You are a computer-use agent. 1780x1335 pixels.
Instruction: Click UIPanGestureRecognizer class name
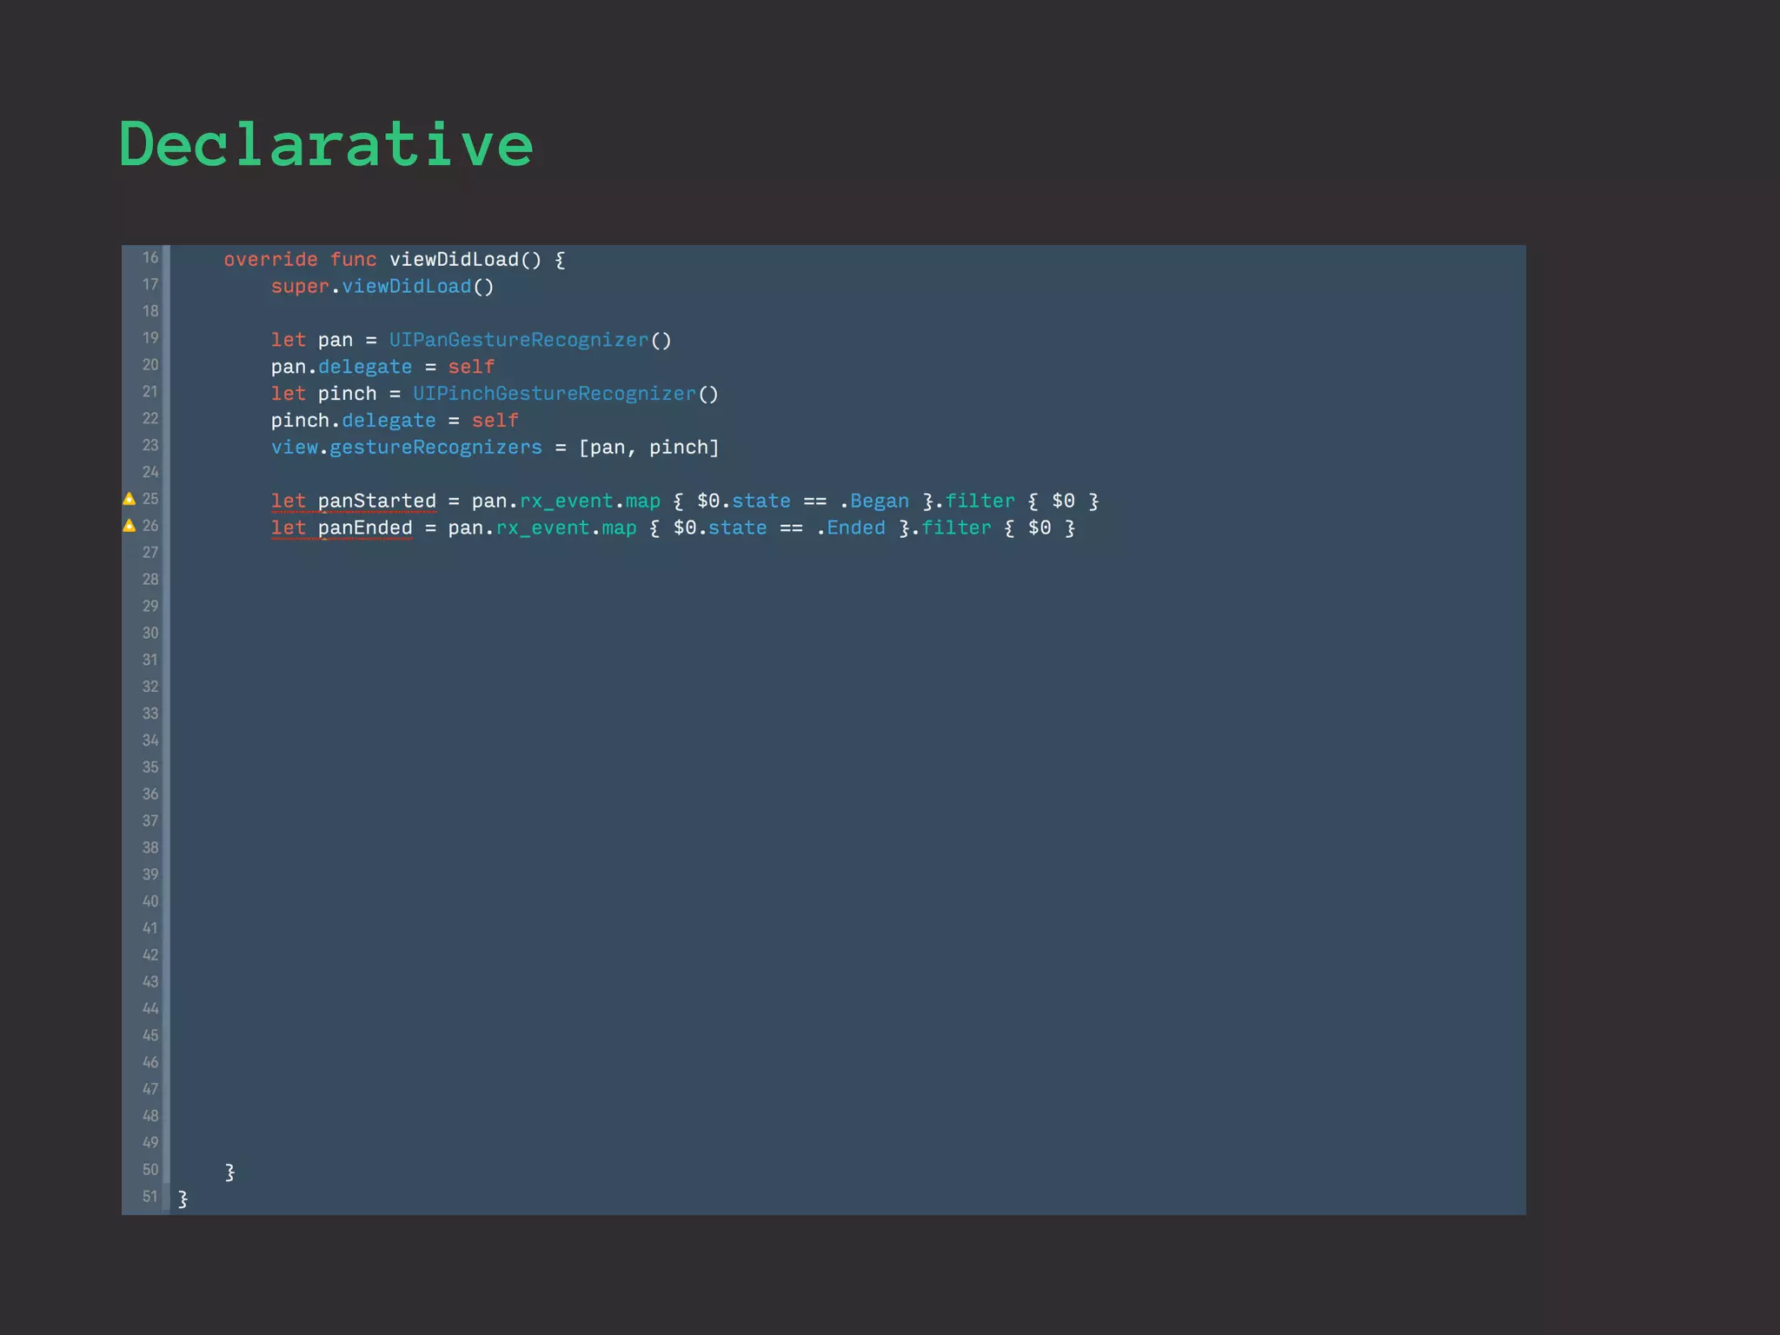coord(518,341)
